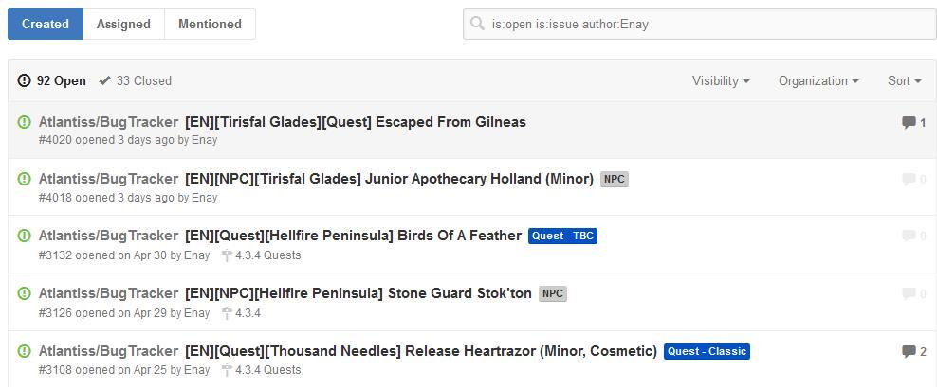This screenshot has height=387, width=937.
Task: Click the checkmark icon next to 33 Closed
Action: click(104, 80)
